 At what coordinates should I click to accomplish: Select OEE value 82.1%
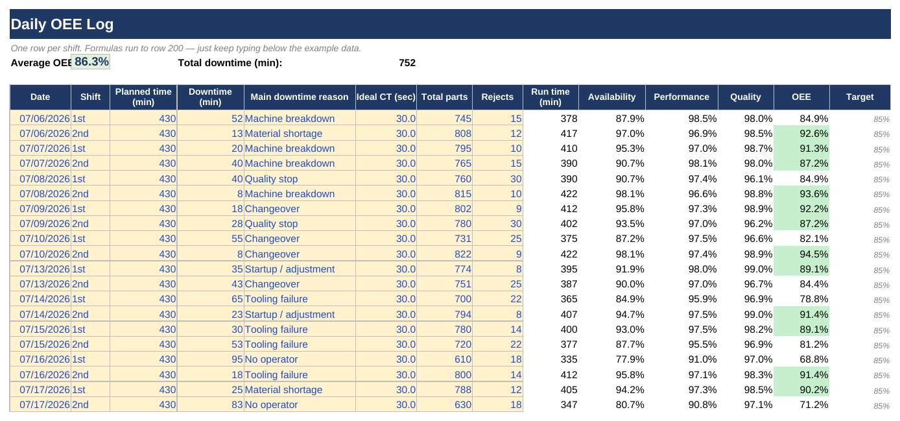point(801,239)
